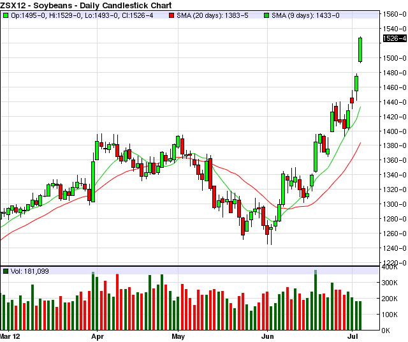Click the 1460-0 price axis label

coord(395,87)
